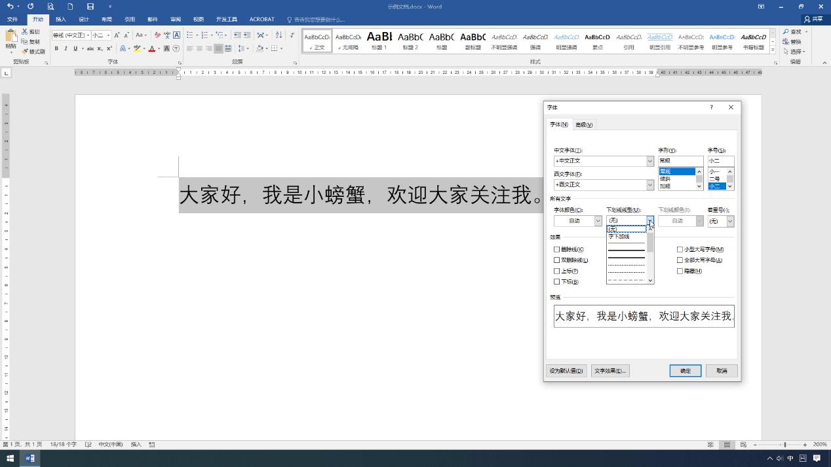831x467 pixels.
Task: Click the Clear All Formatting icon
Action: (157, 35)
